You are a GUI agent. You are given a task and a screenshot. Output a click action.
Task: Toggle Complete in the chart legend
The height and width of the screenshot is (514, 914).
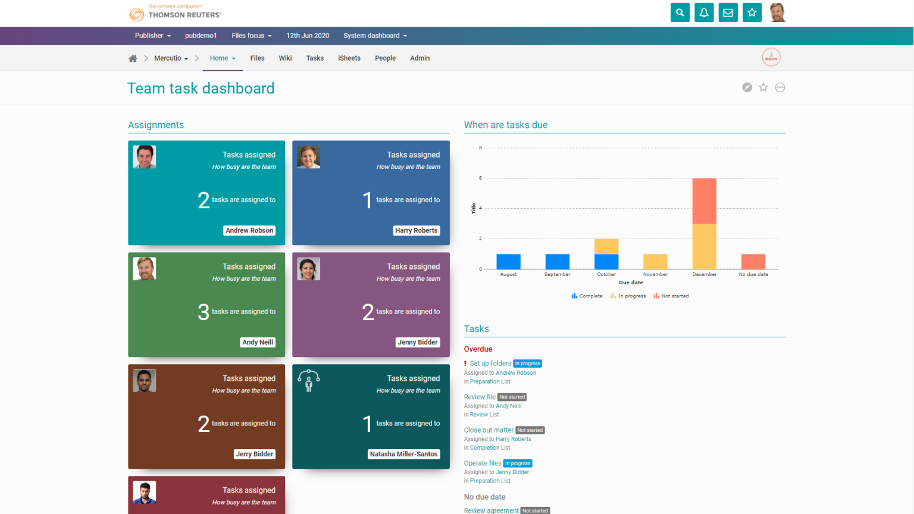click(587, 296)
